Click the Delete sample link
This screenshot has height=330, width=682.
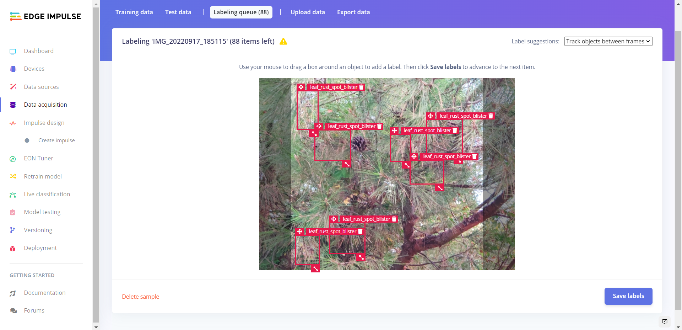(140, 297)
